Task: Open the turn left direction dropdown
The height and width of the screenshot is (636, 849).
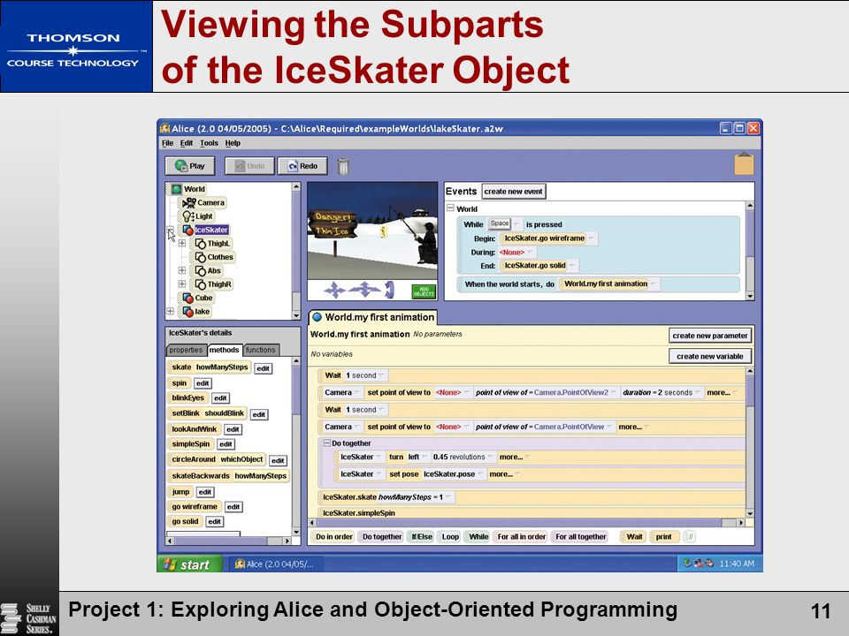Action: tap(424, 457)
